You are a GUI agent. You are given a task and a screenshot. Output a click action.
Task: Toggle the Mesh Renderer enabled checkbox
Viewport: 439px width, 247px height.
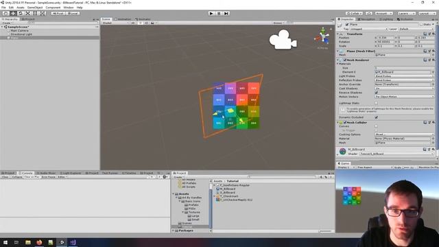click(345, 60)
